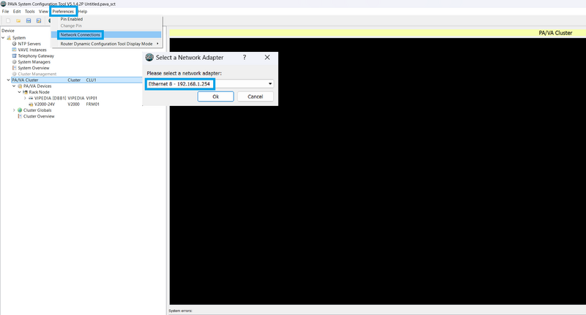Collapse the System tree node

pyautogui.click(x=4, y=38)
